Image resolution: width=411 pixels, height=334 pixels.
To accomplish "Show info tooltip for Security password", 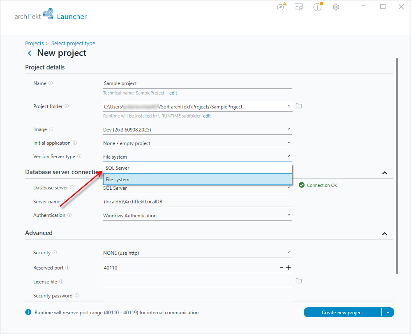I will click(77, 295).
